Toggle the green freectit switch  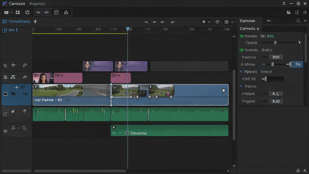[241, 50]
